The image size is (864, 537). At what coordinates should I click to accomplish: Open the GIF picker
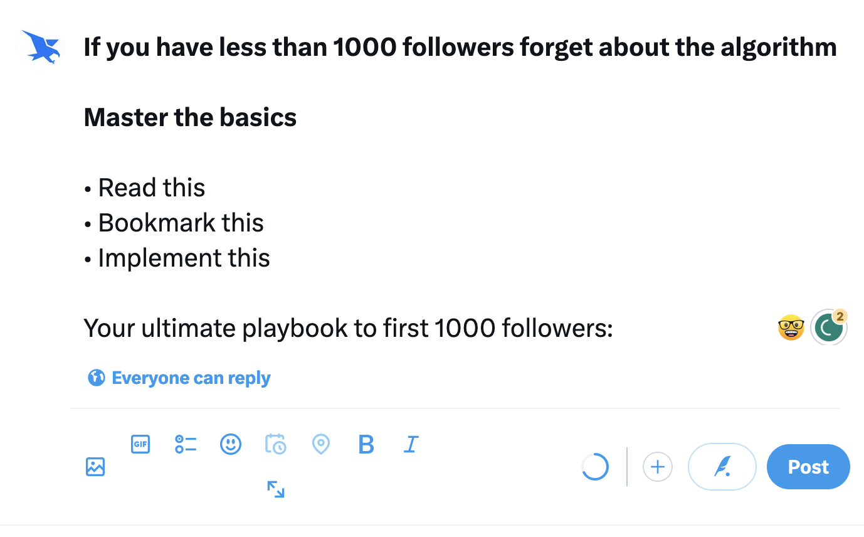point(140,444)
